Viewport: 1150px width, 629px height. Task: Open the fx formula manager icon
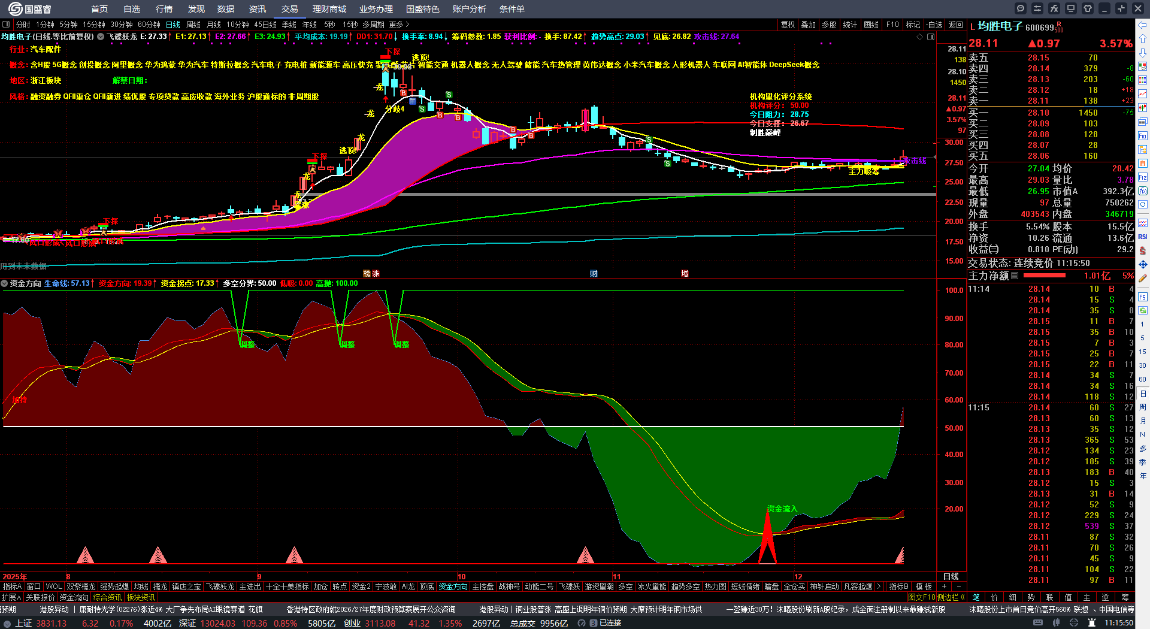[x=1054, y=8]
